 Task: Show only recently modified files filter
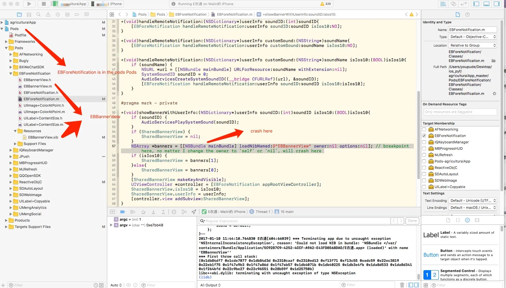click(96, 285)
